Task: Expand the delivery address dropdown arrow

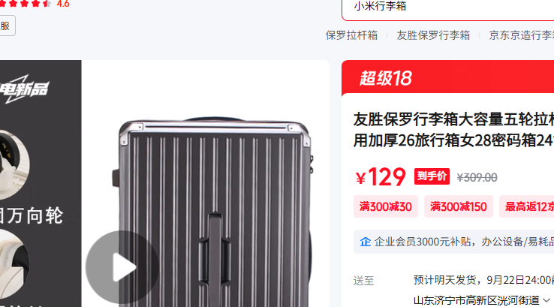Action: point(546,301)
